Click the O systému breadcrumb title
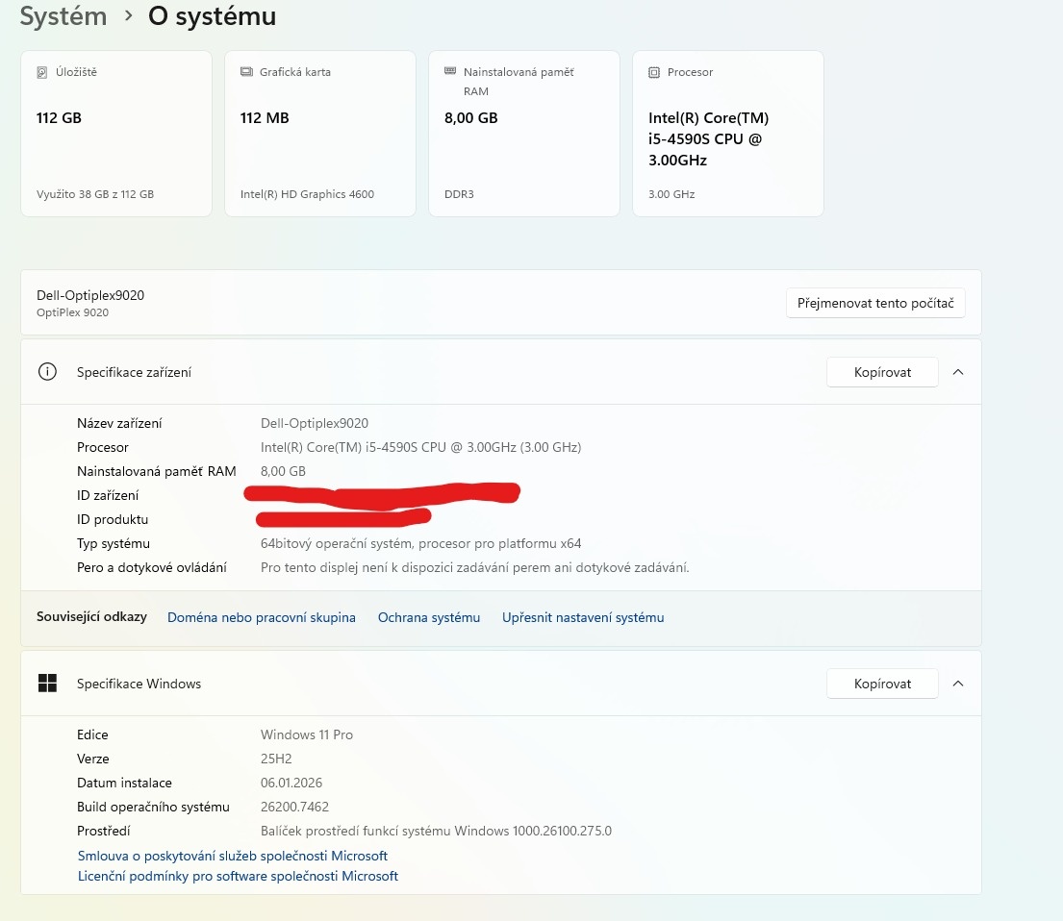This screenshot has width=1063, height=921. [213, 16]
